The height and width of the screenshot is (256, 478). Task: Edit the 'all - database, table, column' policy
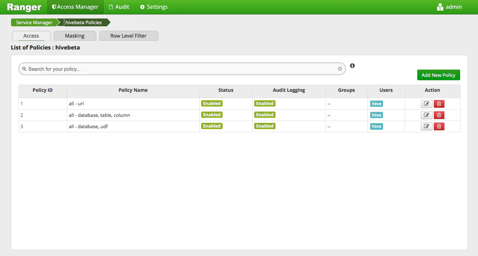tap(426, 115)
